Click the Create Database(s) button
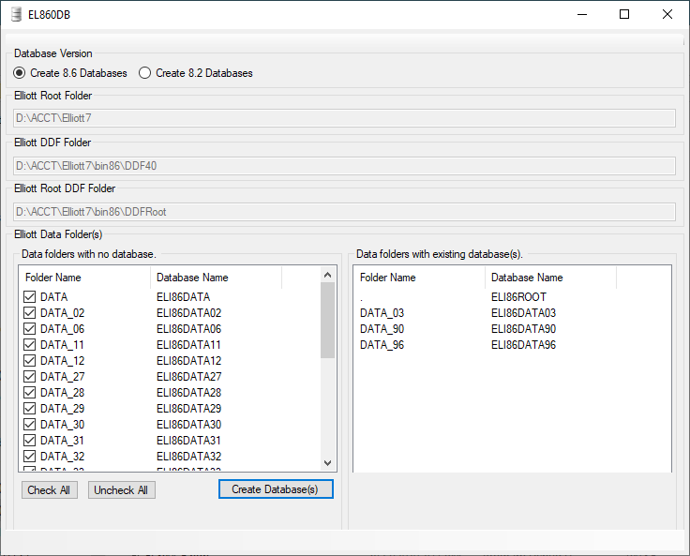This screenshot has width=690, height=556. (276, 489)
